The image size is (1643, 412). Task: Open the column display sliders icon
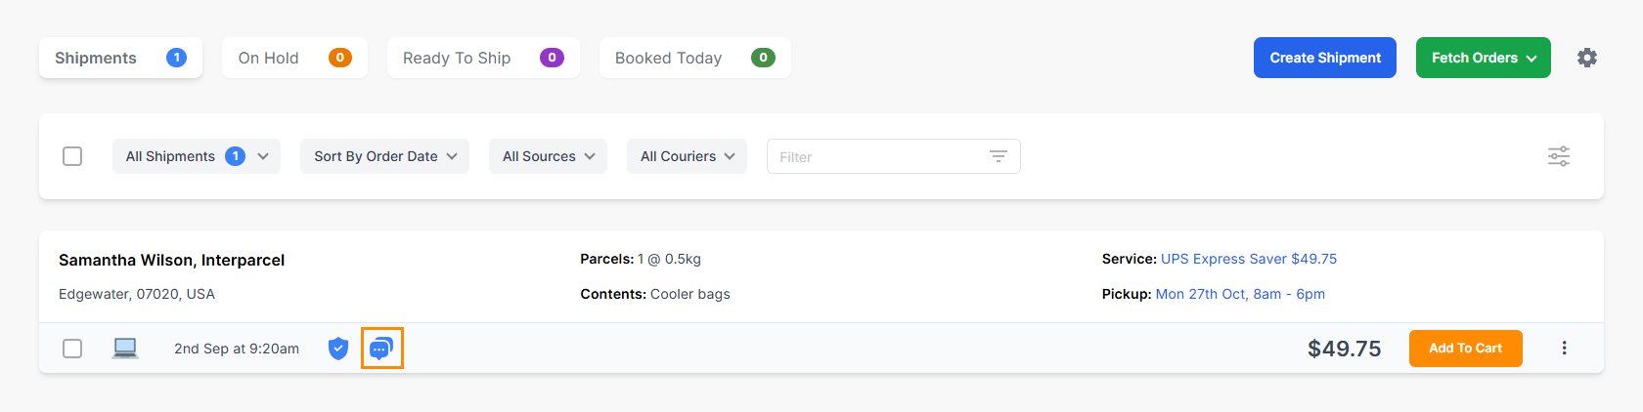(1559, 156)
